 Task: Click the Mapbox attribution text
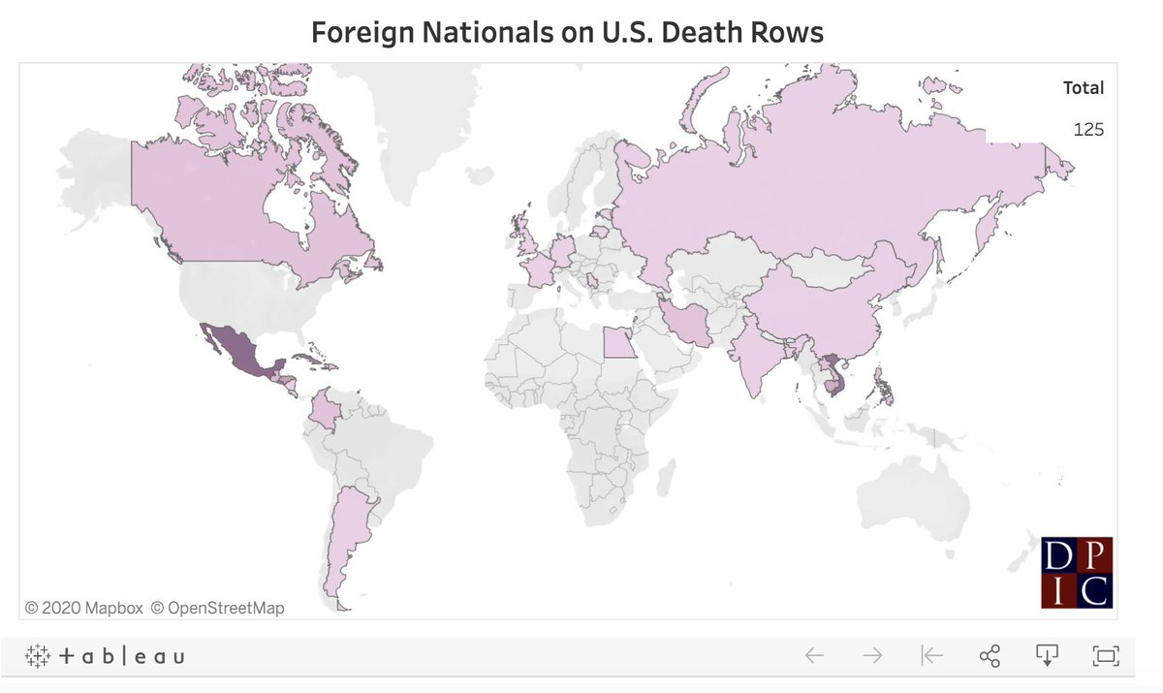(x=83, y=608)
